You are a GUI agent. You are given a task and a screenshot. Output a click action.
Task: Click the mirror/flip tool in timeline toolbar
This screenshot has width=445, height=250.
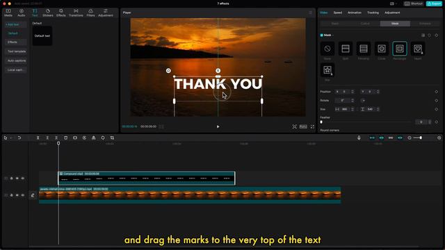coord(93,137)
